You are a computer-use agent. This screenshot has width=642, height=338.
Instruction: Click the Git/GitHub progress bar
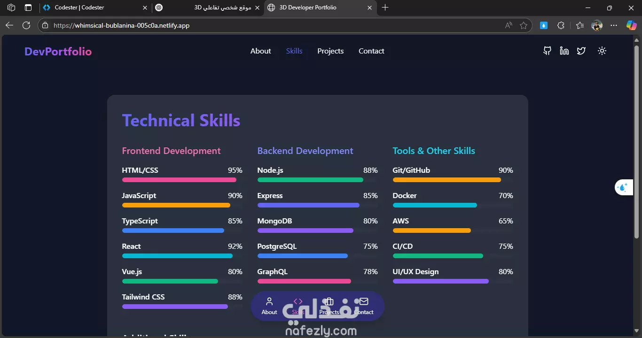click(x=453, y=180)
